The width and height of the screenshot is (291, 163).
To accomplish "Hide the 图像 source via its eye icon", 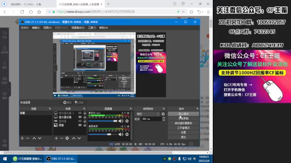I will click(80, 125).
